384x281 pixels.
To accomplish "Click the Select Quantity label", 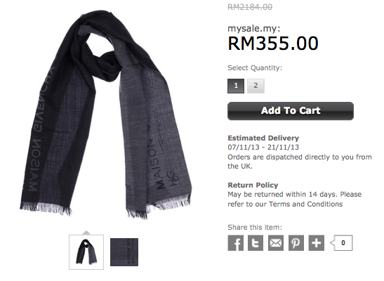I will coord(255,68).
